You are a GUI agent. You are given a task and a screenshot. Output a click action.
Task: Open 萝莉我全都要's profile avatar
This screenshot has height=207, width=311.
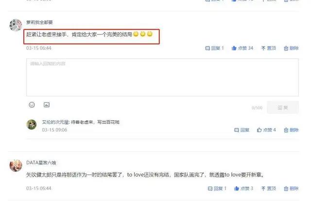click(16, 25)
